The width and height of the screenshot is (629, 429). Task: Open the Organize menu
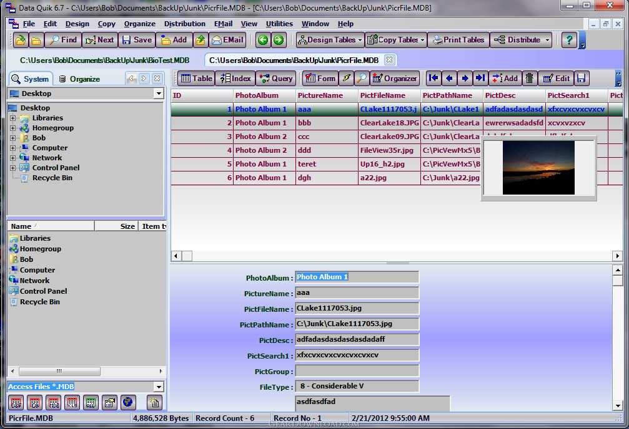(x=139, y=24)
